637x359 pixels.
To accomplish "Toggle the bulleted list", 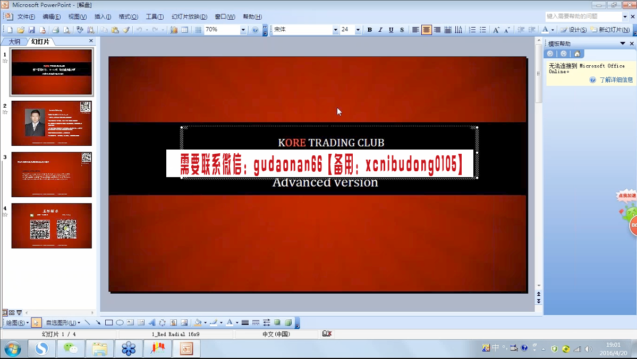I will click(x=482, y=30).
